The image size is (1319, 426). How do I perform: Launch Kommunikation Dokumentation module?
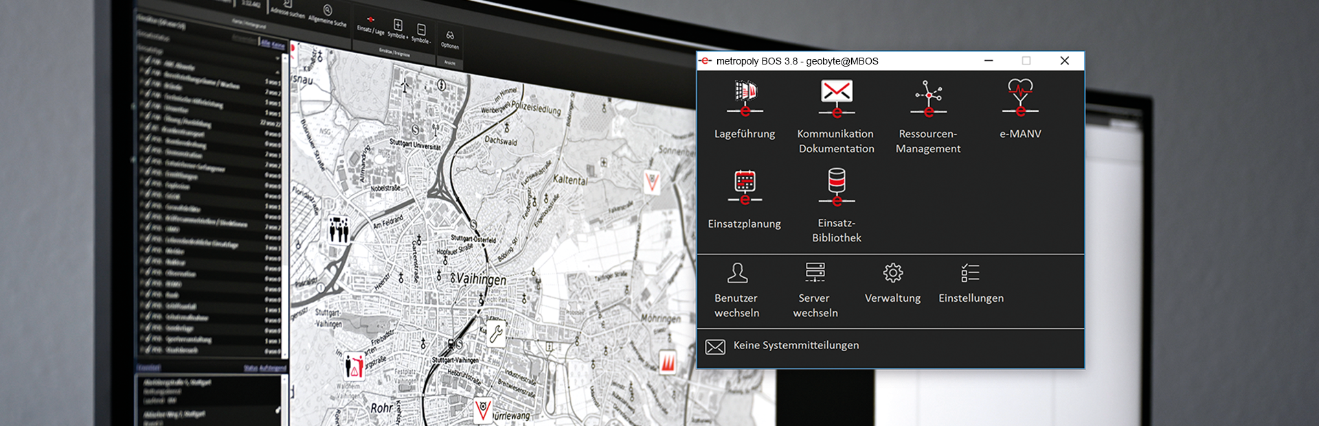[x=836, y=117]
